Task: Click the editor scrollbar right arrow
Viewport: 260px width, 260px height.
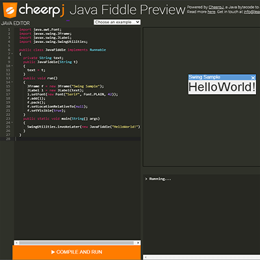Action: 138,243
